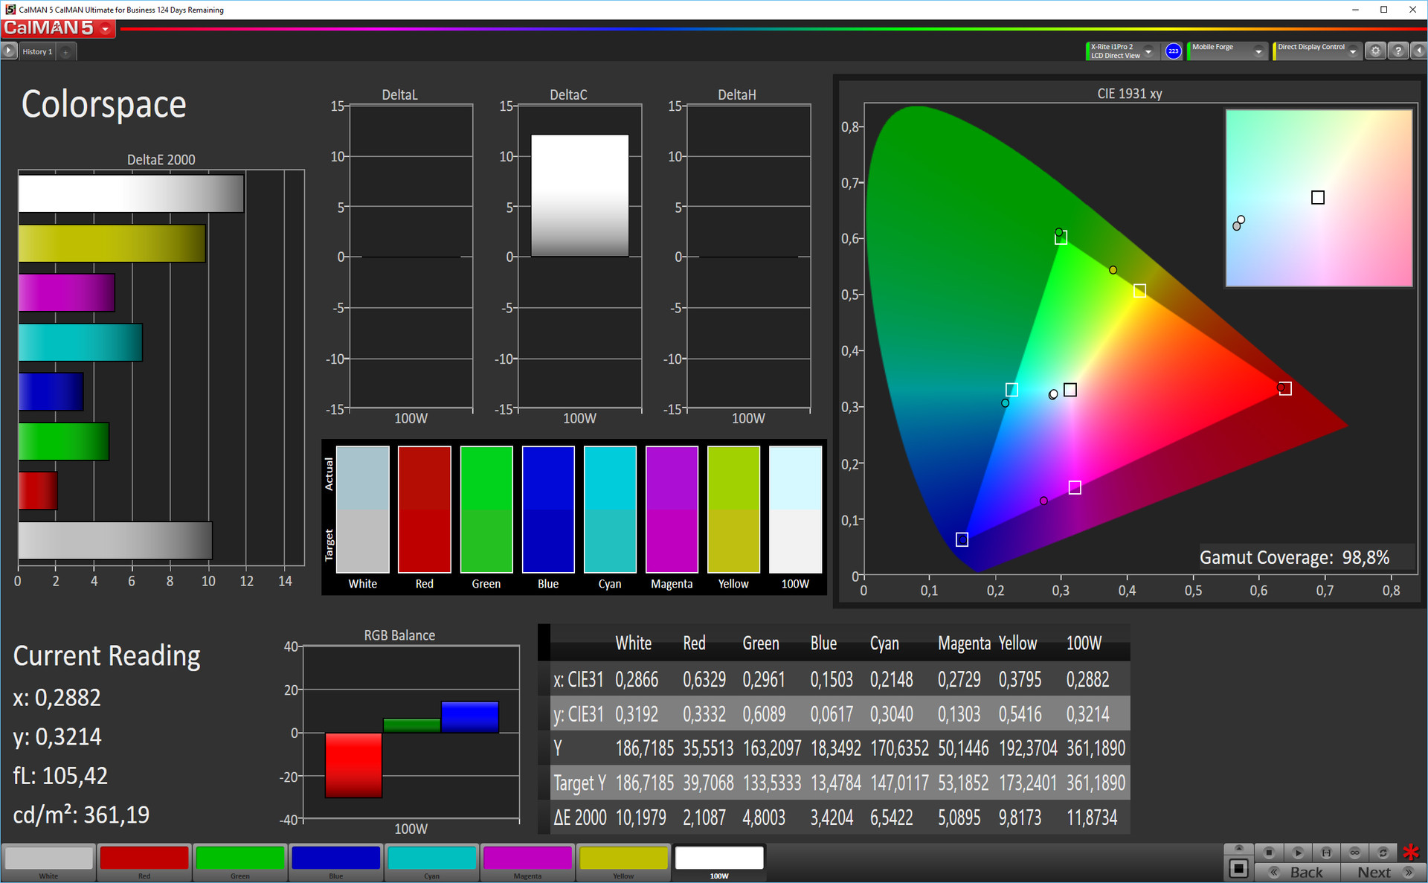Click the CIE 1931 xy chart title
The width and height of the screenshot is (1428, 883).
pyautogui.click(x=1129, y=94)
